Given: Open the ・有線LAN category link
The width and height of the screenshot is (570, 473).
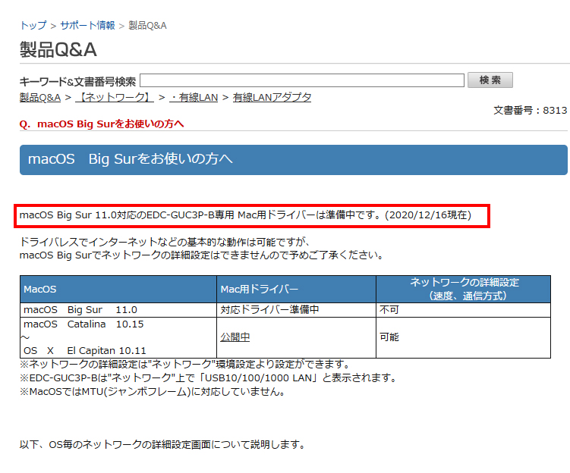Looking at the screenshot, I should click(x=194, y=98).
